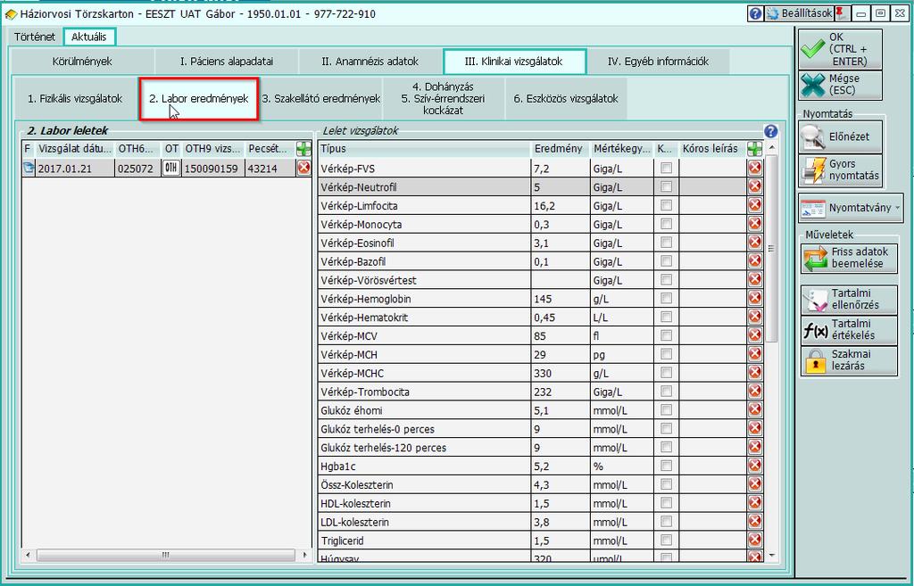Edit the Eredmény field of Vérkép-Vörösvértest
Image resolution: width=914 pixels, height=586 pixels.
point(561,280)
